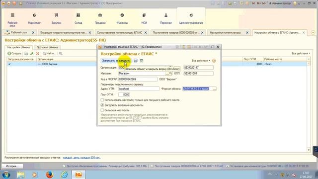Image resolution: width=318 pixels, height=179 pixels.
Task: Uncheck 'Загружать входящие документы'
Action: (x=102, y=105)
